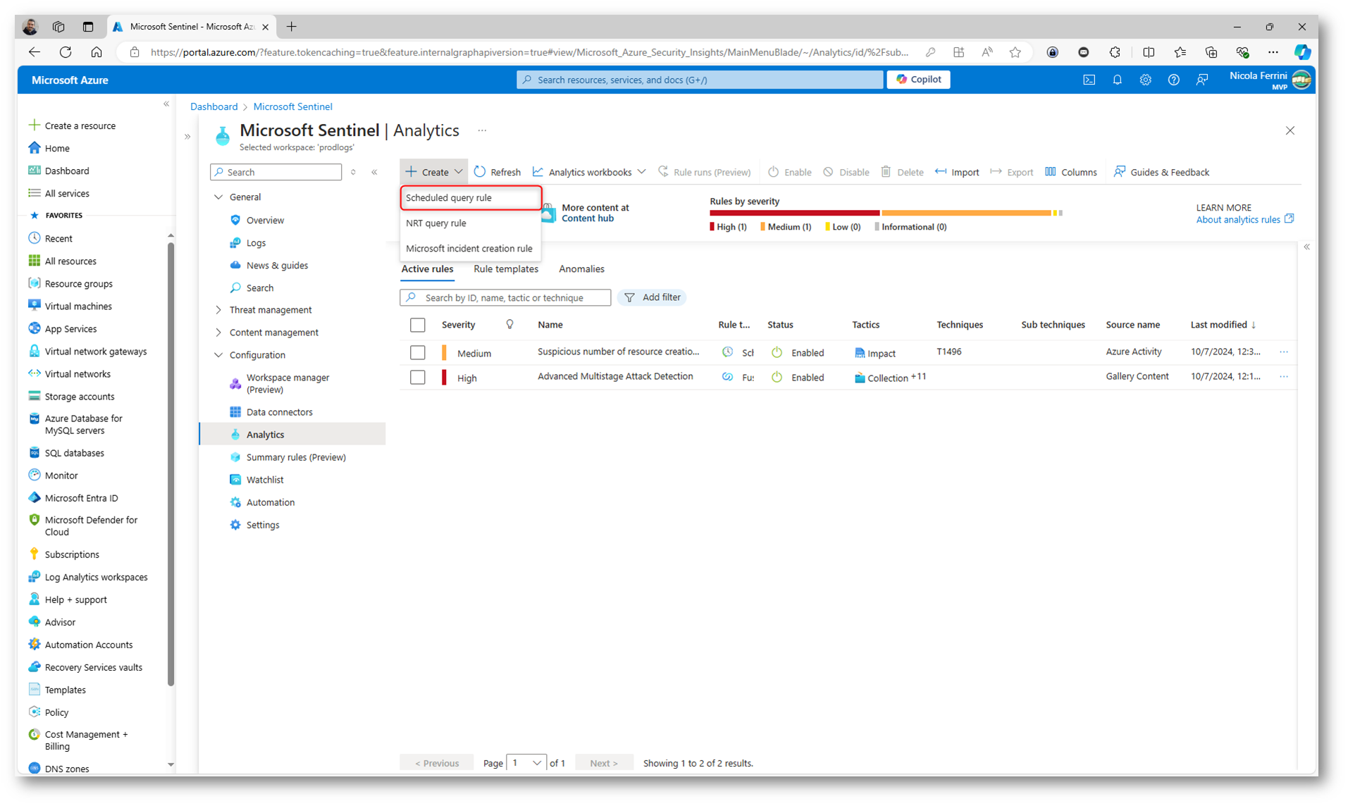Switch to Rule templates tab
Viewport: 1348px width, 806px height.
pyautogui.click(x=506, y=269)
